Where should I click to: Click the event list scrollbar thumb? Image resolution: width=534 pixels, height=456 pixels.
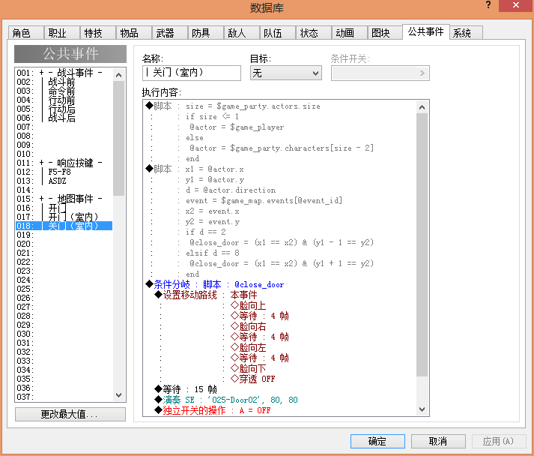point(118,138)
